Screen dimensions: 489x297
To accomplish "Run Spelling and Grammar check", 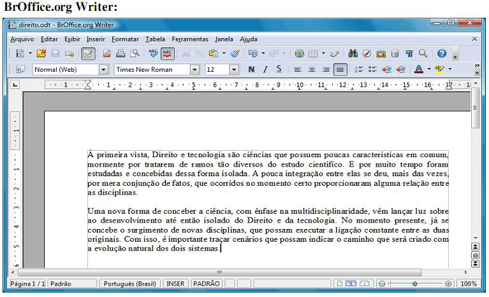I will (153, 53).
